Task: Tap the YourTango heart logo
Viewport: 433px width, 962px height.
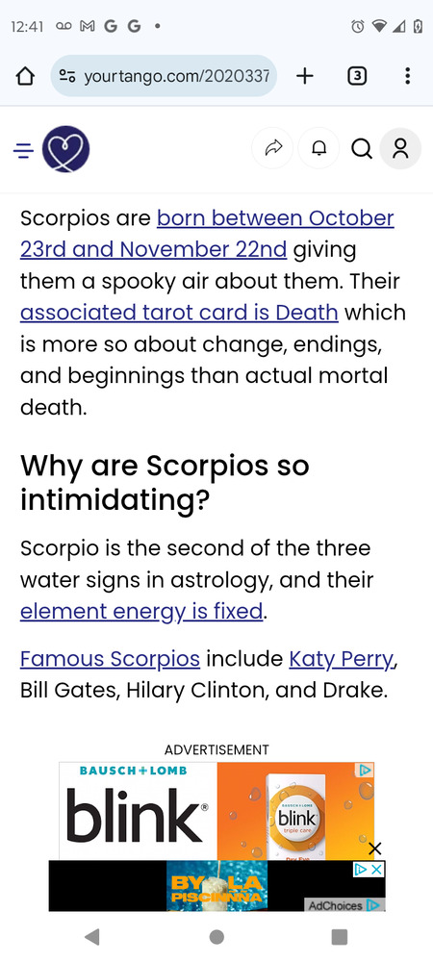Action: click(65, 149)
